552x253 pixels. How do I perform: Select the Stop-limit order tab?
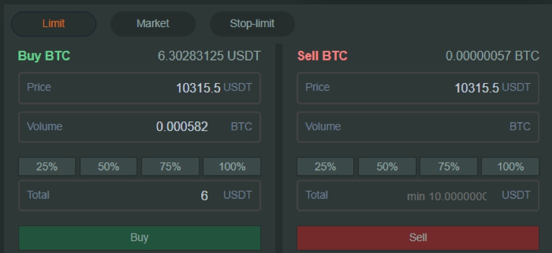click(x=252, y=24)
